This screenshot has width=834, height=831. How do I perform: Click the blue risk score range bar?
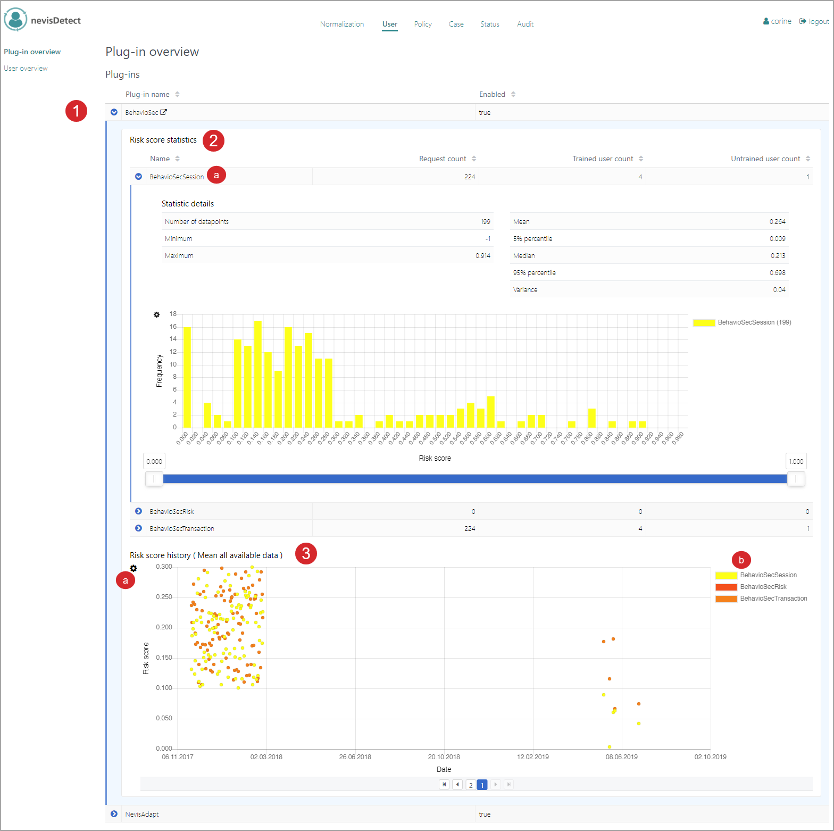[475, 479]
